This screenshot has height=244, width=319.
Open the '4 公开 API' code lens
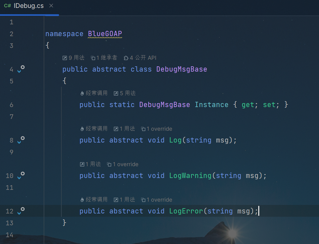coord(140,58)
